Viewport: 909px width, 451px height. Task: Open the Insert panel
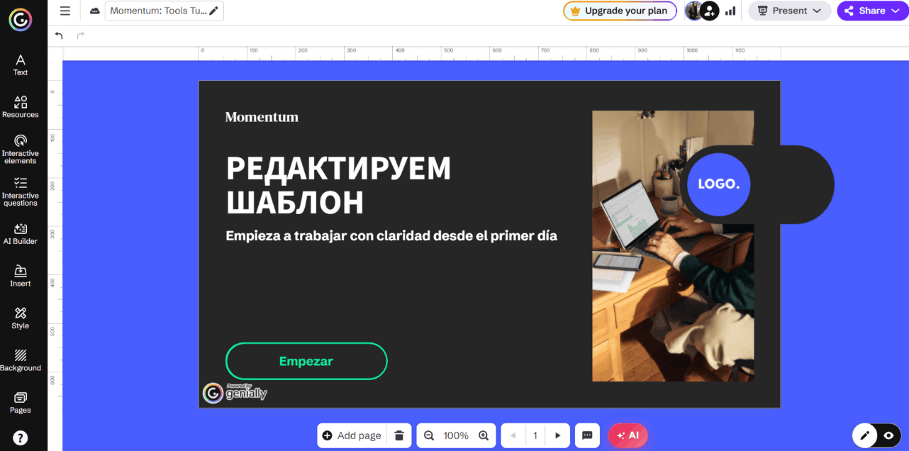pos(21,276)
